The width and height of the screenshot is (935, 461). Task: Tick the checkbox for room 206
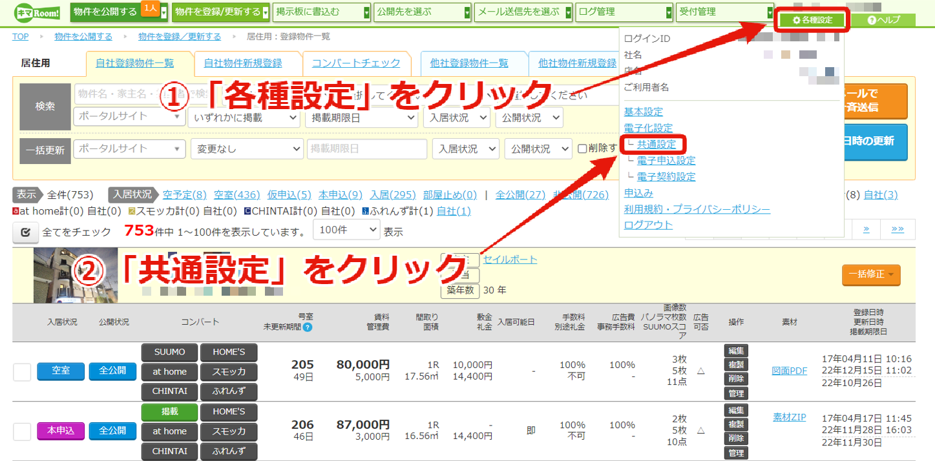coord(22,431)
